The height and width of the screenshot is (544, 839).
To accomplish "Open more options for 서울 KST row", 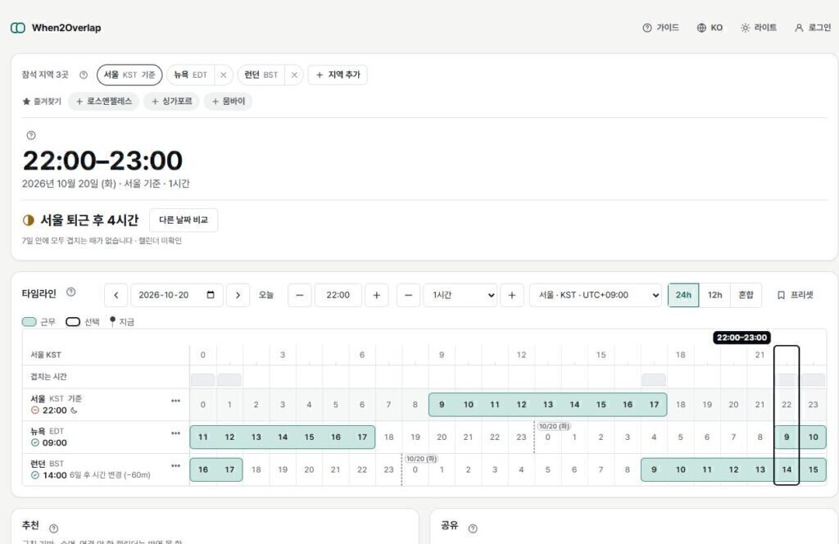I will (x=175, y=401).
